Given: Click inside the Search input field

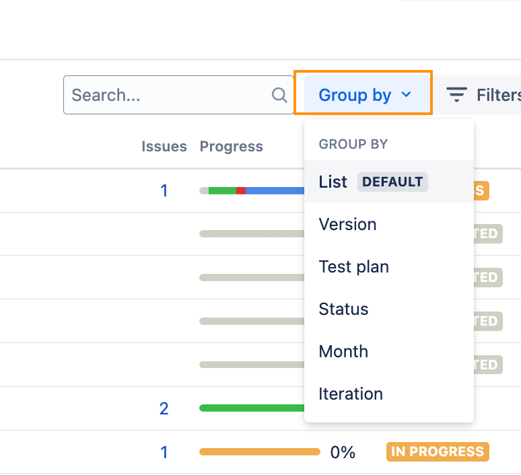Looking at the screenshot, I should [x=168, y=95].
